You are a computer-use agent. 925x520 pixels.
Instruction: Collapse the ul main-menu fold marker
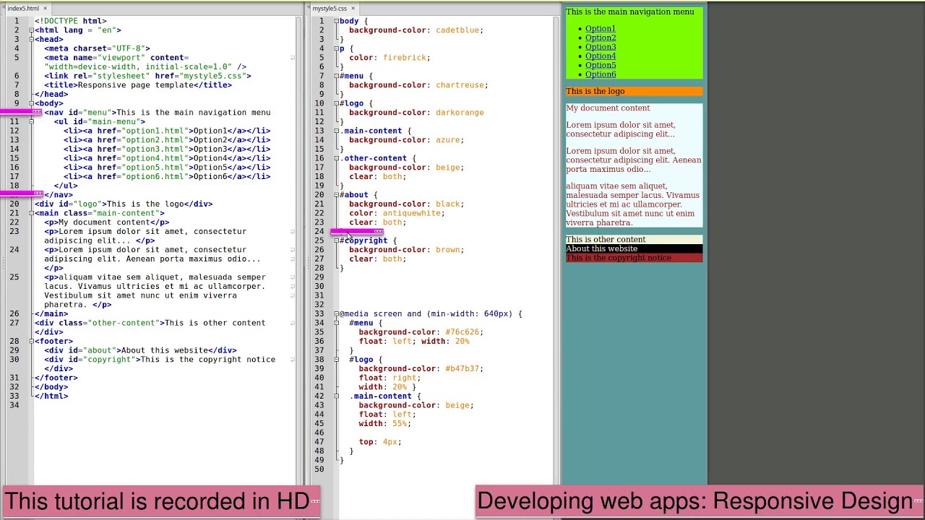[x=32, y=121]
